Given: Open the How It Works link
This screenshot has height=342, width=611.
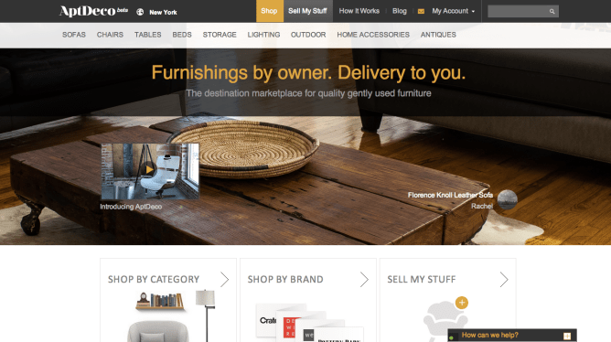Looking at the screenshot, I should (x=359, y=11).
